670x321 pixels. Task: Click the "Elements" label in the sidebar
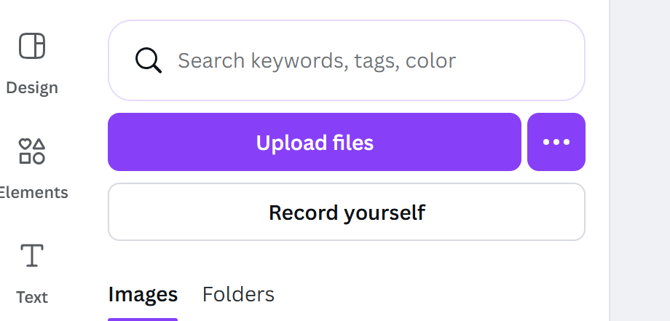pyautogui.click(x=33, y=193)
